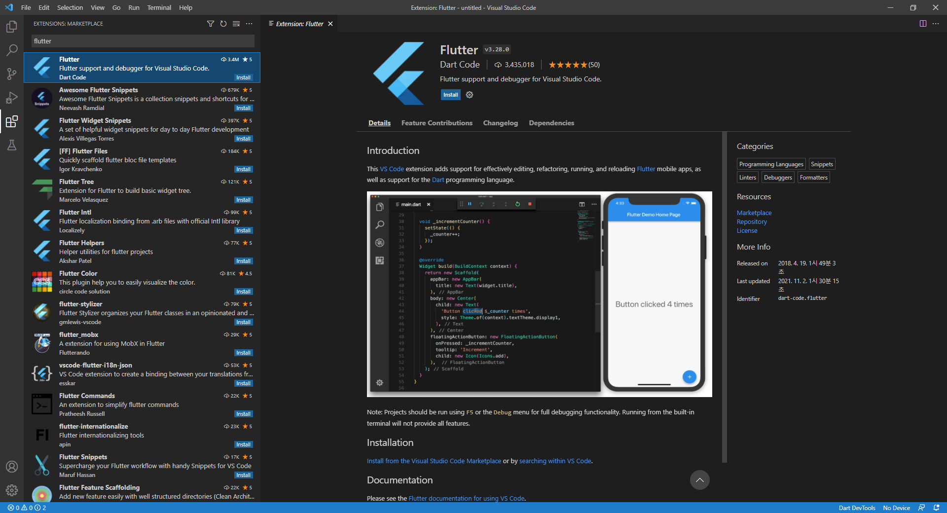Select Programming Languages category tag
The width and height of the screenshot is (947, 513).
click(x=771, y=164)
